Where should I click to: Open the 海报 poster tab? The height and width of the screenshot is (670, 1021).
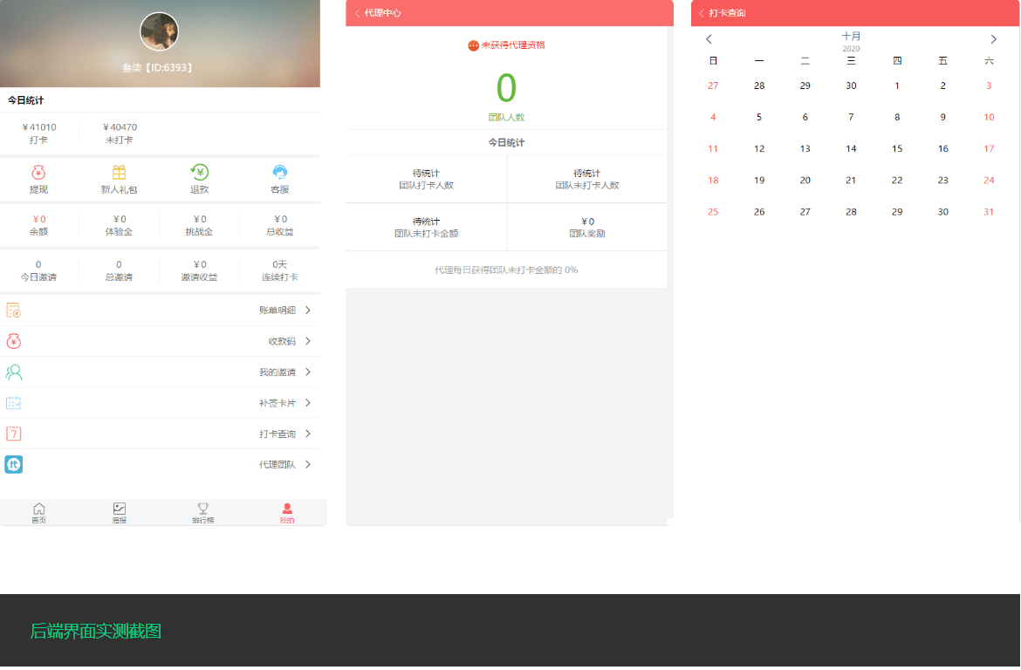tap(120, 514)
